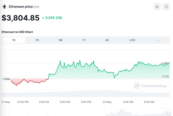This screenshot has height=116, width=173.
Task: Click the 3,686 opening price label
Action: [6, 79]
